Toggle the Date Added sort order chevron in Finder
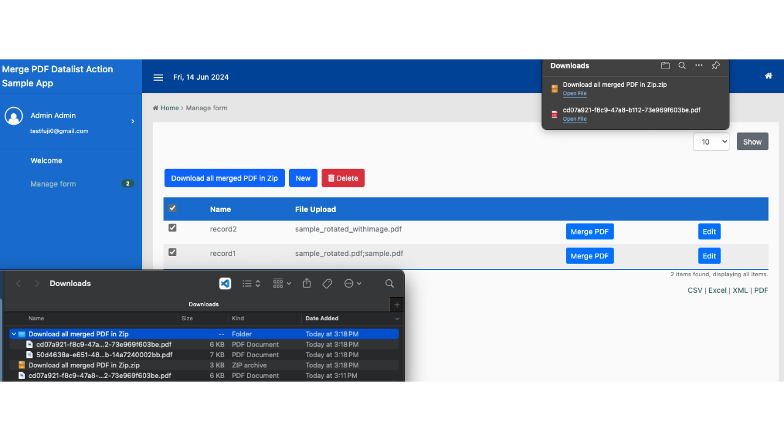The height and width of the screenshot is (441, 784). [397, 318]
